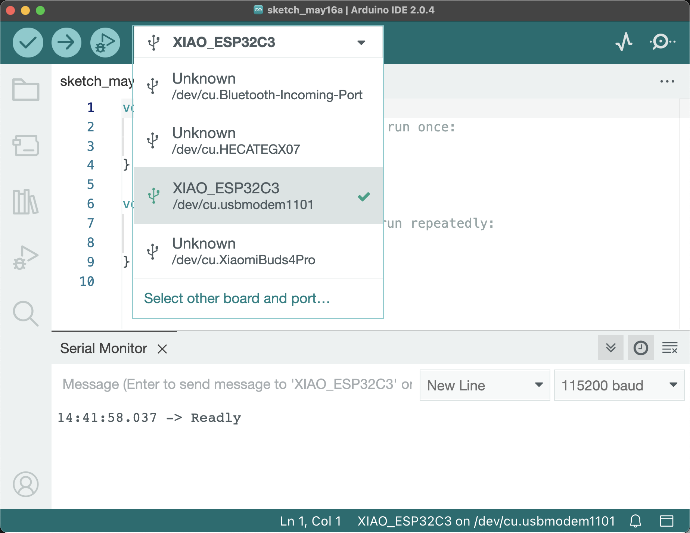Start debugging with the debug button
The image size is (690, 533).
105,42
